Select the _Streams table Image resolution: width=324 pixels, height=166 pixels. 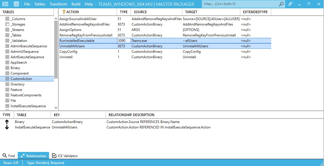(17, 30)
